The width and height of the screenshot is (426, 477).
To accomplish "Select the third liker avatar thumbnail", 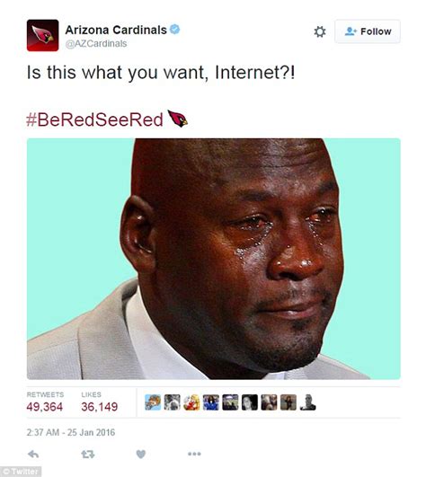I will click(x=191, y=402).
